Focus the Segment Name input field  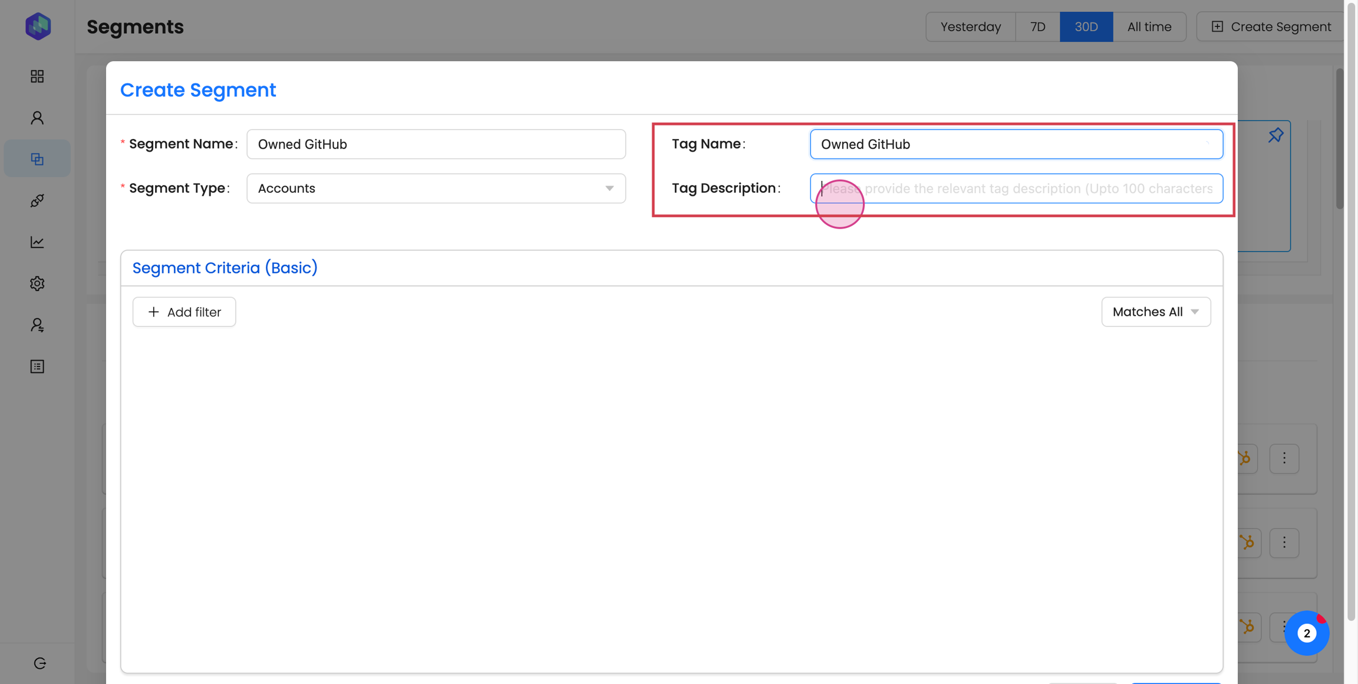(x=436, y=144)
